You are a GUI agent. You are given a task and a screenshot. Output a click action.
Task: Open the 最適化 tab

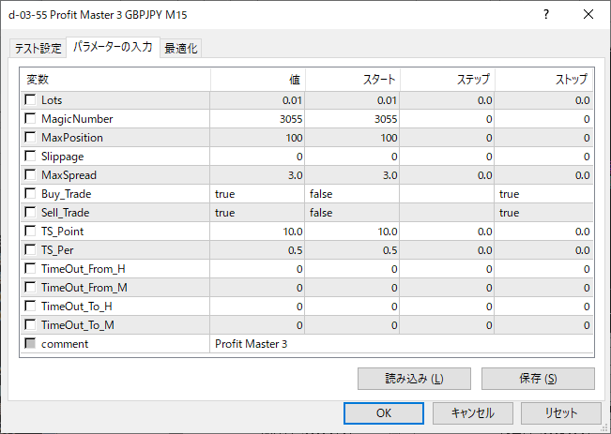(x=180, y=49)
